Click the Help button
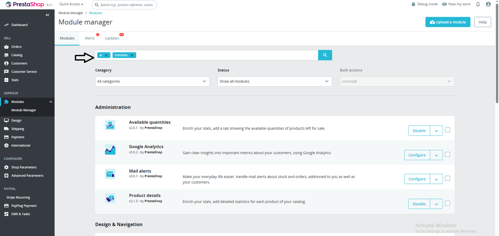Image resolution: width=499 pixels, height=236 pixels. [x=483, y=22]
